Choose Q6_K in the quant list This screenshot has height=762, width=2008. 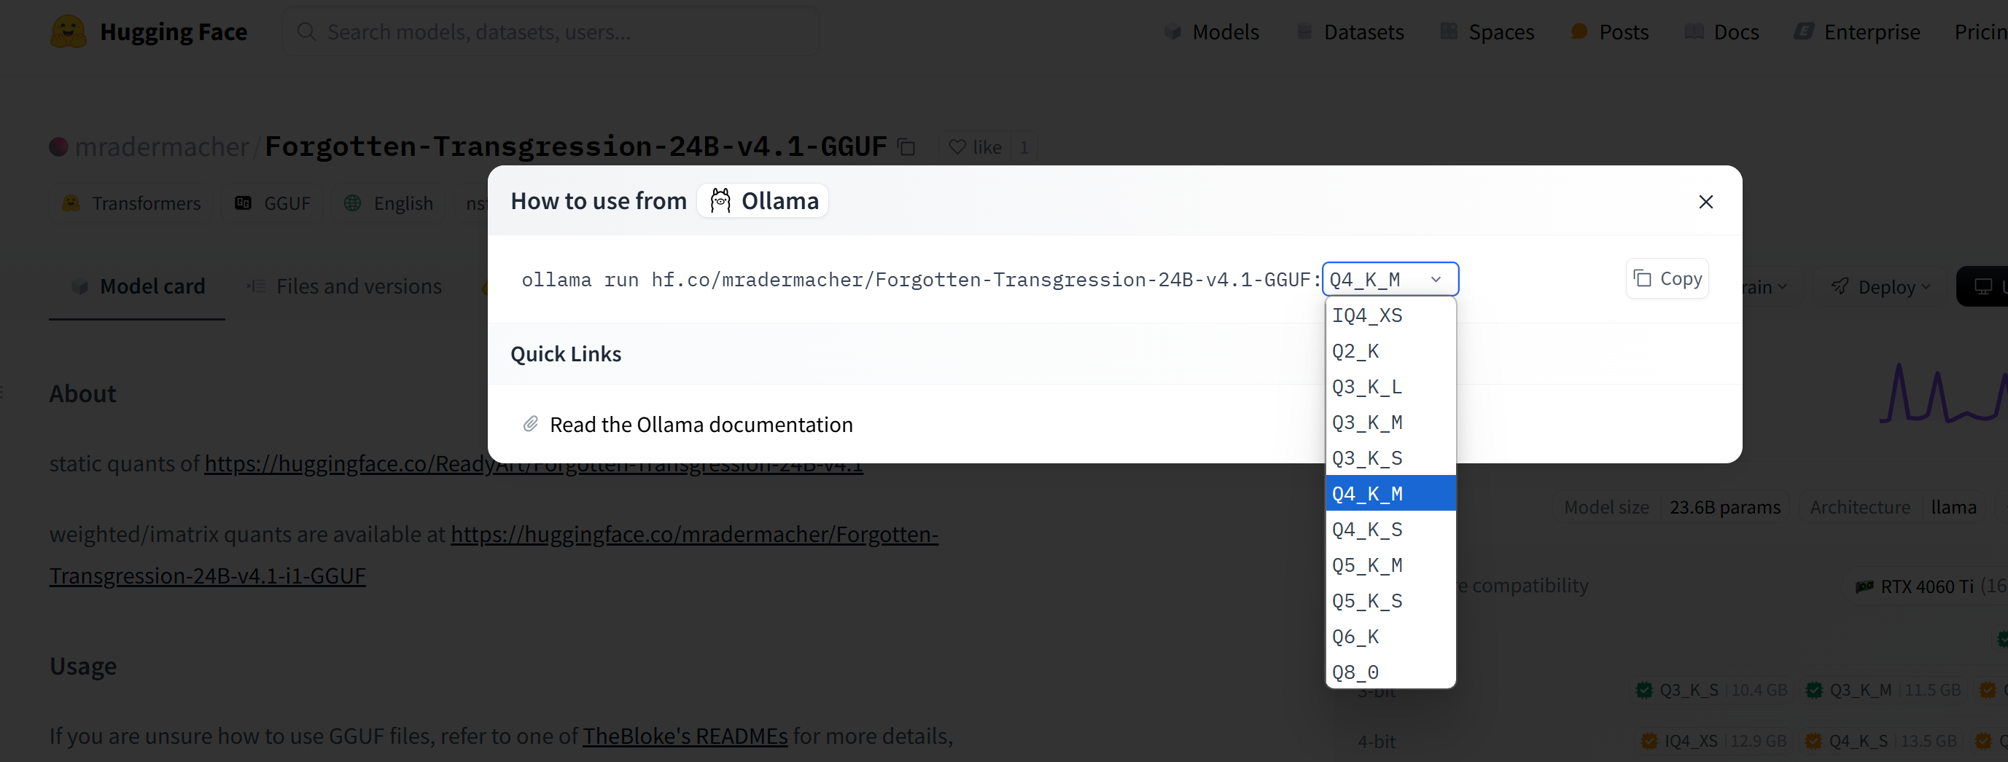[x=1390, y=637]
